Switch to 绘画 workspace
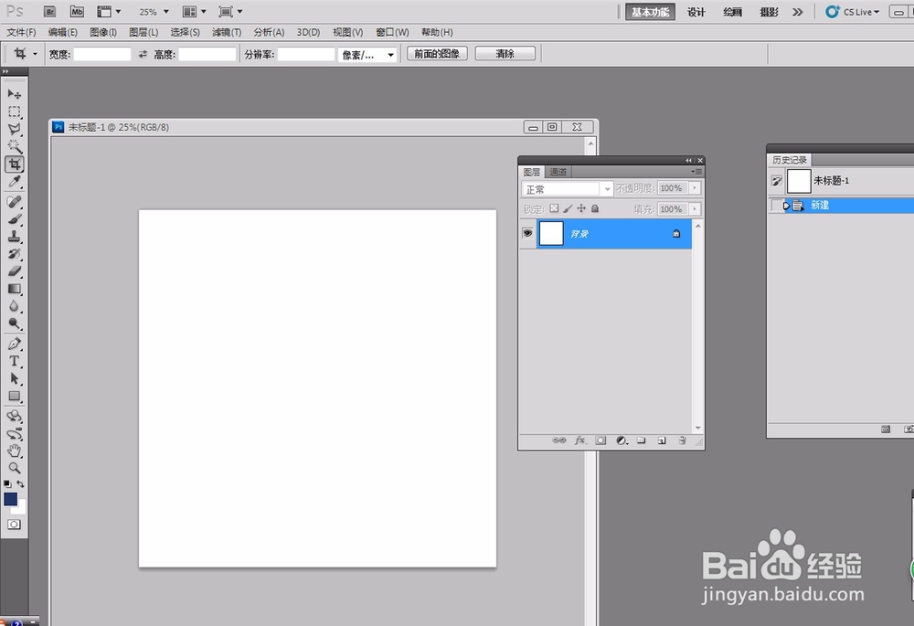 click(733, 12)
